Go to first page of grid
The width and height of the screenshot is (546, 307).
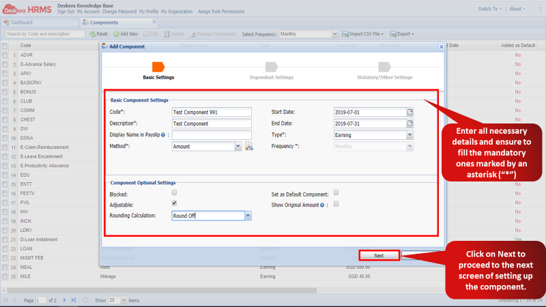pyautogui.click(x=6, y=300)
